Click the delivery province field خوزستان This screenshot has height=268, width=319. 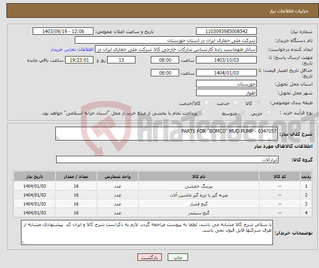(x=226, y=84)
